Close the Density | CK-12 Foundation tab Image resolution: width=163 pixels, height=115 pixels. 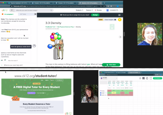pos(101,3)
